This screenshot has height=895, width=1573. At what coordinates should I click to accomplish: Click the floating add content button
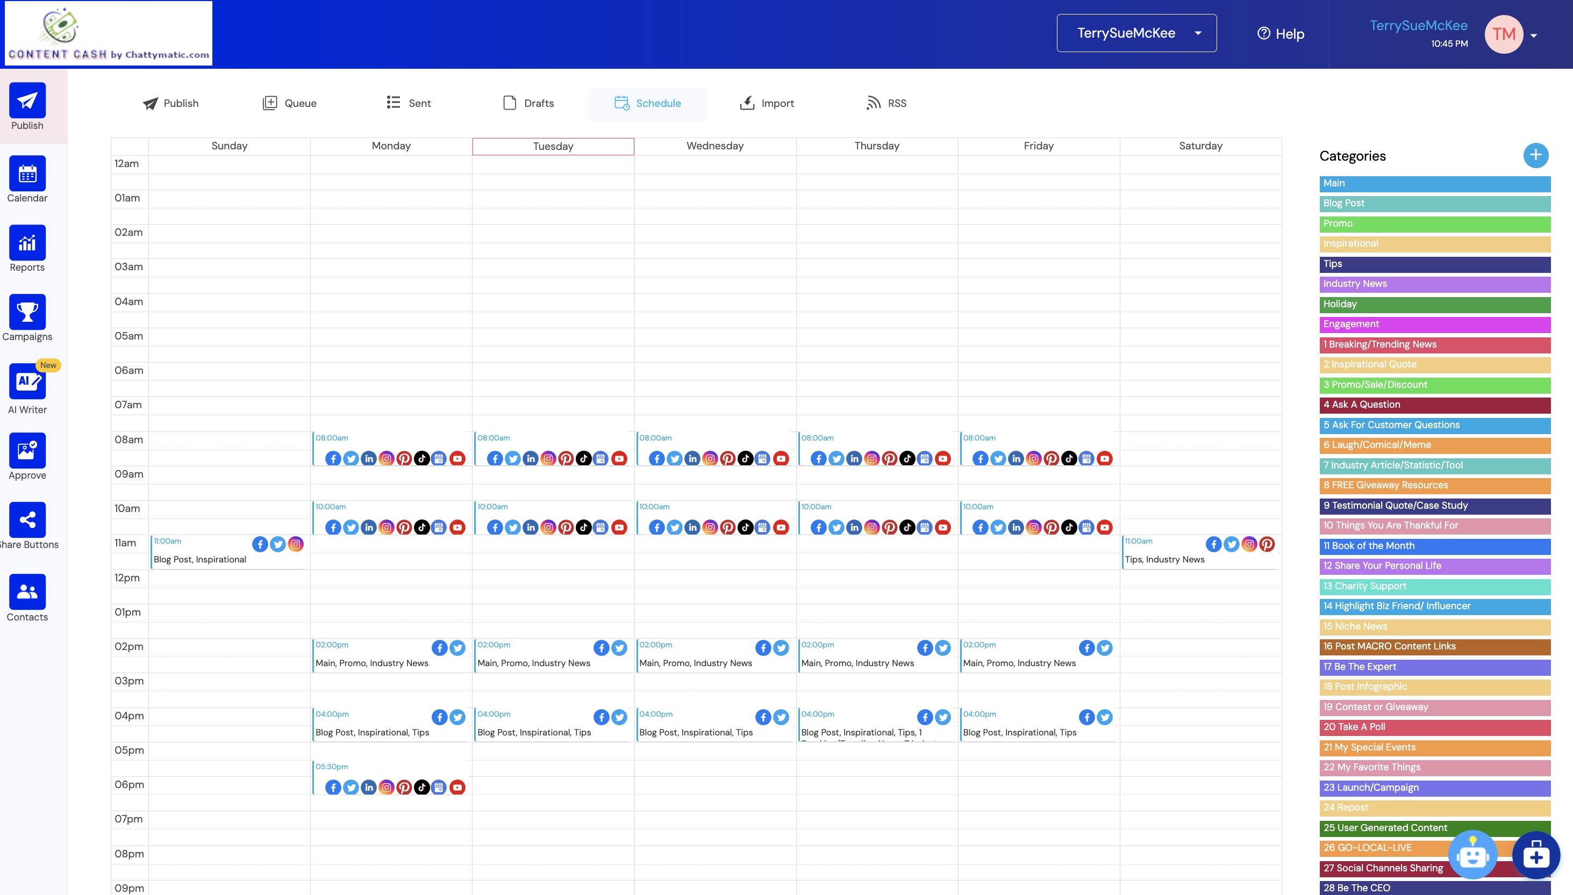coord(1535,855)
